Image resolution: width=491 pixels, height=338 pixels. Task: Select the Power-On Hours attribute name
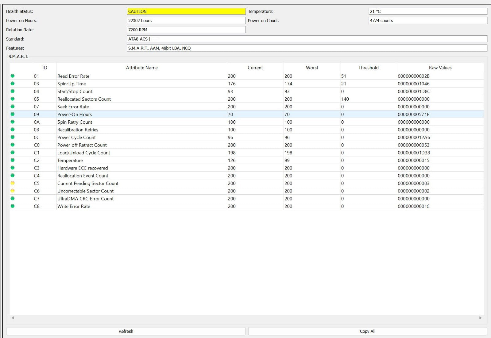click(x=75, y=115)
